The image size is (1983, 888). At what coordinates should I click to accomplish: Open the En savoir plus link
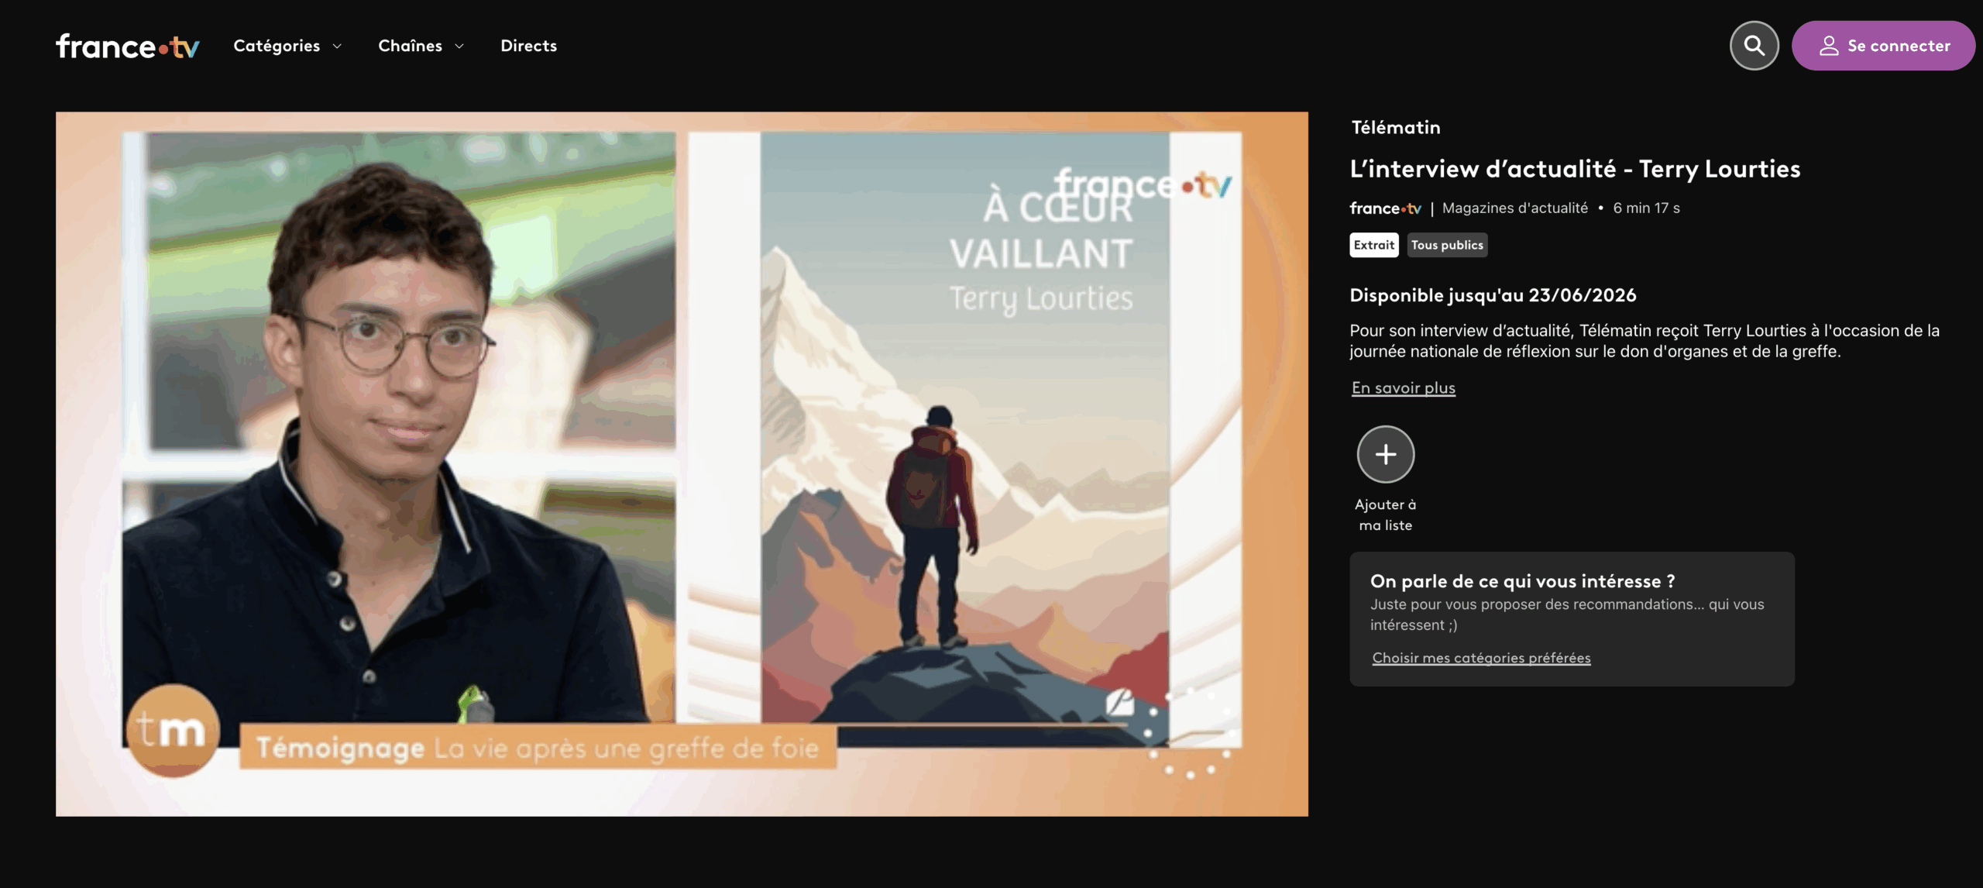[x=1403, y=387]
